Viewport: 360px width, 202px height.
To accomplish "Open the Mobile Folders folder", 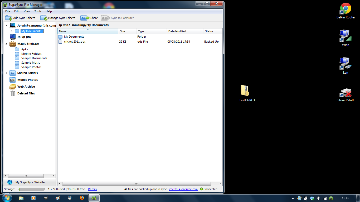I will (x=28, y=54).
